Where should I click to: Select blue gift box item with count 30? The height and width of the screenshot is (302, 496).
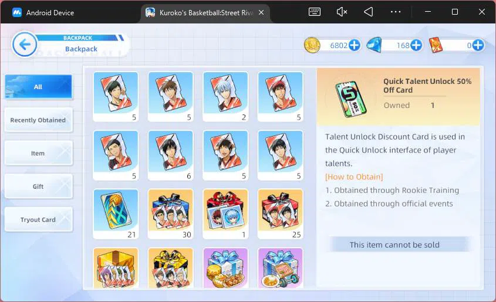(170, 214)
